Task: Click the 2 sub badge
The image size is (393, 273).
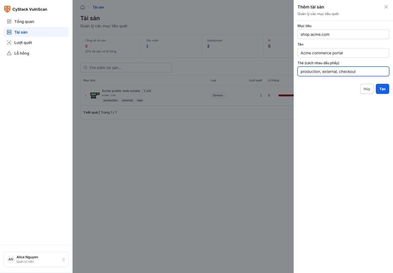Action: pos(147,91)
